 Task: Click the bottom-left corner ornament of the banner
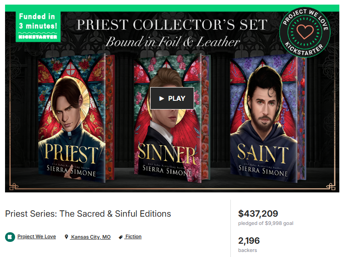pos(14,186)
